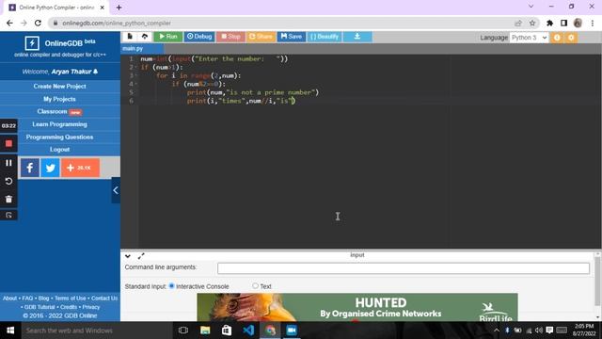Open the Privacy footer link
Viewport: 602px width, 339px height.
tap(91, 307)
